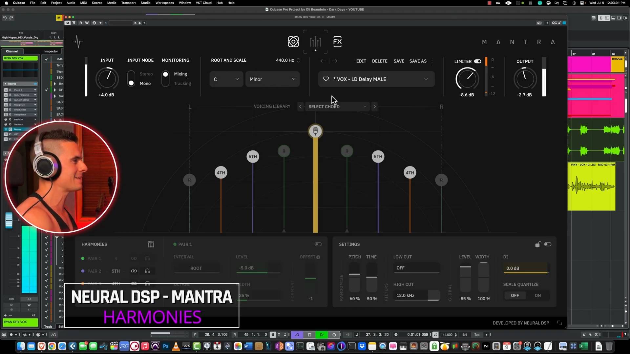This screenshot has width=630, height=354.
Task: Click the settings unlock padlock icon
Action: pos(538,244)
